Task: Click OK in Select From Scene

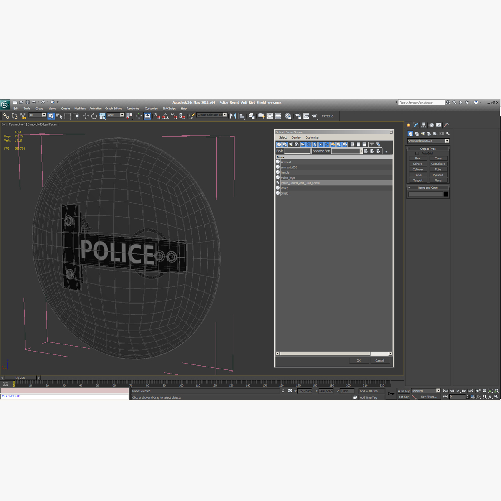Action: tap(359, 361)
